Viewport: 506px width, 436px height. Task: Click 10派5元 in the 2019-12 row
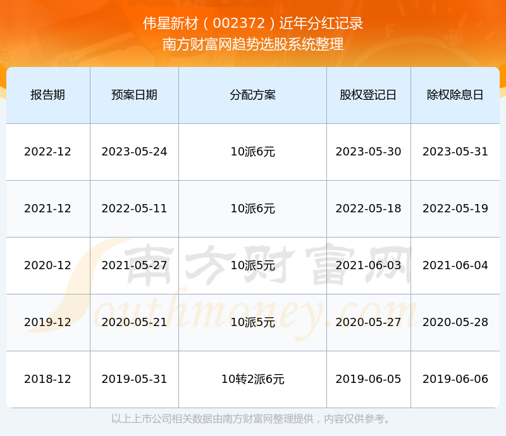click(x=252, y=322)
